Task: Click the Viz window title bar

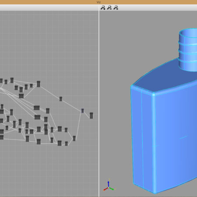Action: coord(98,2)
